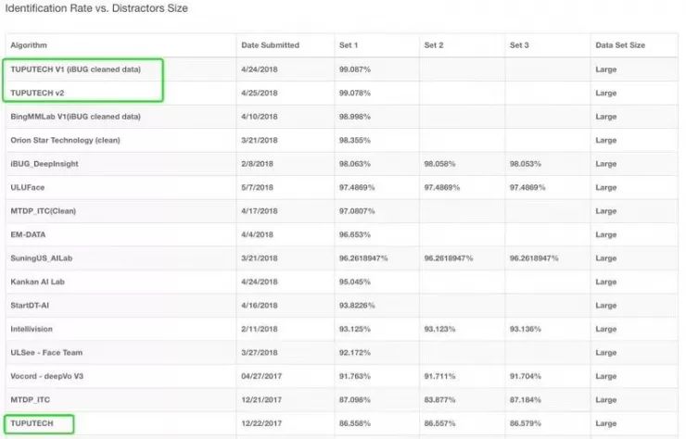Screen dimensions: 686x439
Task: Select the TUPUTECH entry dated 12/22/2017
Action: click(32, 423)
